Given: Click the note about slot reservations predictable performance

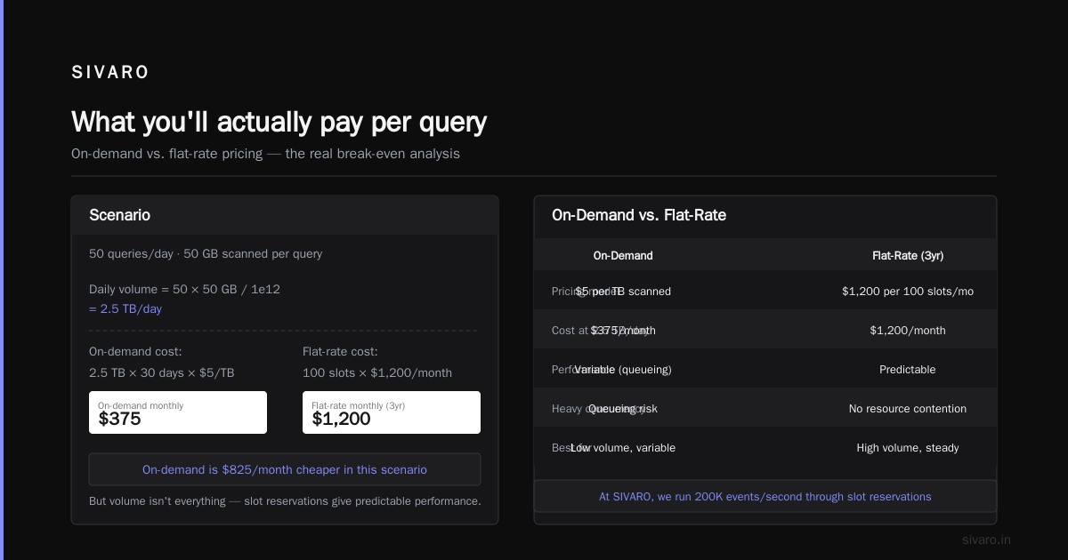Looking at the screenshot, I should [285, 500].
